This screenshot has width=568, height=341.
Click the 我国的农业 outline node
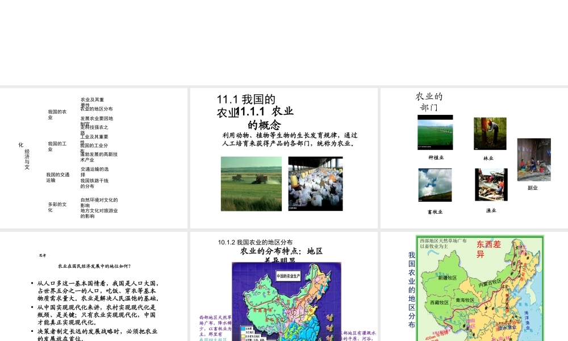click(x=57, y=114)
